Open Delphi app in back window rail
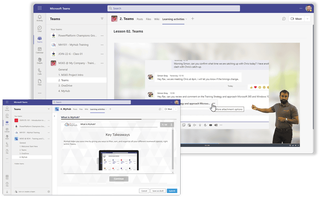Viewport: 319px width, 197px height. tap(39, 61)
